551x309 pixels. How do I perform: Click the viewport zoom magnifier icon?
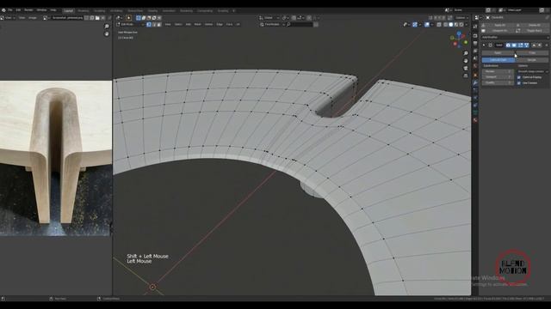(x=466, y=53)
